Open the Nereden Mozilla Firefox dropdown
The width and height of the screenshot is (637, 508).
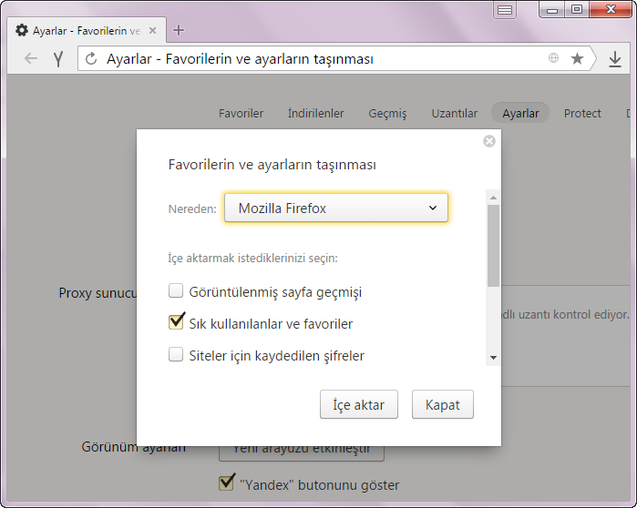point(336,208)
